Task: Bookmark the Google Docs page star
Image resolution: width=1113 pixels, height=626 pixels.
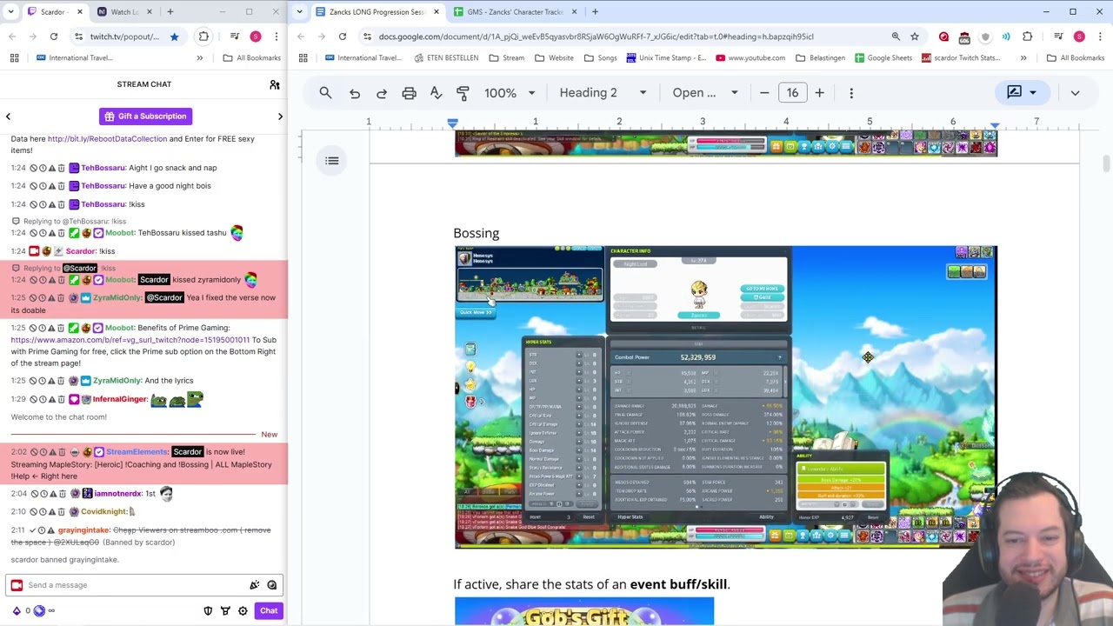Action: 915,37
